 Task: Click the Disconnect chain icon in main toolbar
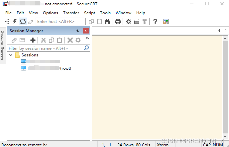tap(31, 22)
